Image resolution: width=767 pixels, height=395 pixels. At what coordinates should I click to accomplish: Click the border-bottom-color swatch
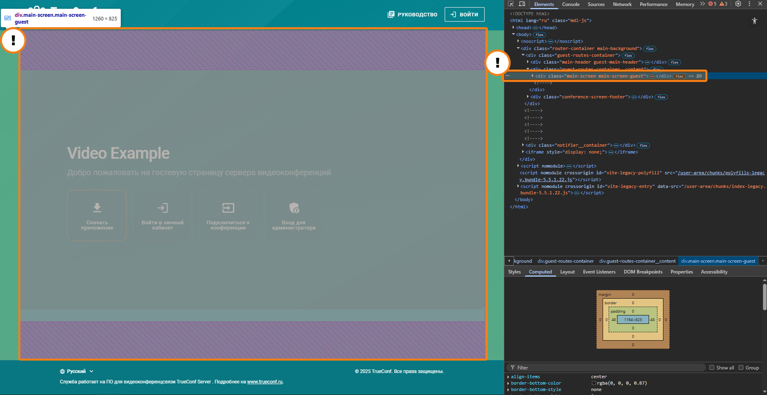pyautogui.click(x=594, y=383)
